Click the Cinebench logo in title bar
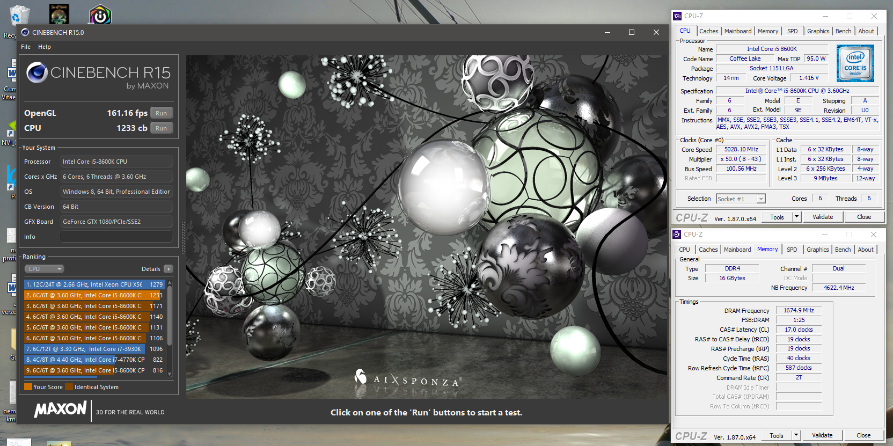 tap(25, 32)
